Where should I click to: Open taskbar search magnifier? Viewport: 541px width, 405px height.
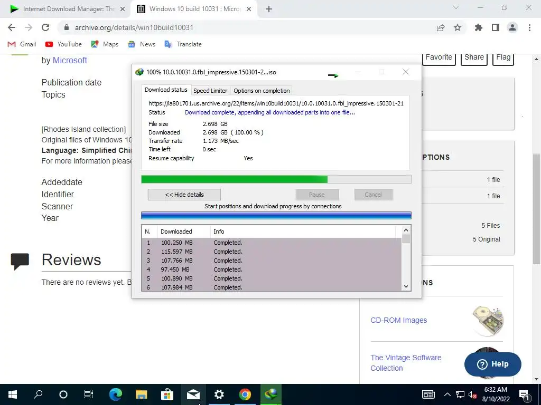(38, 394)
